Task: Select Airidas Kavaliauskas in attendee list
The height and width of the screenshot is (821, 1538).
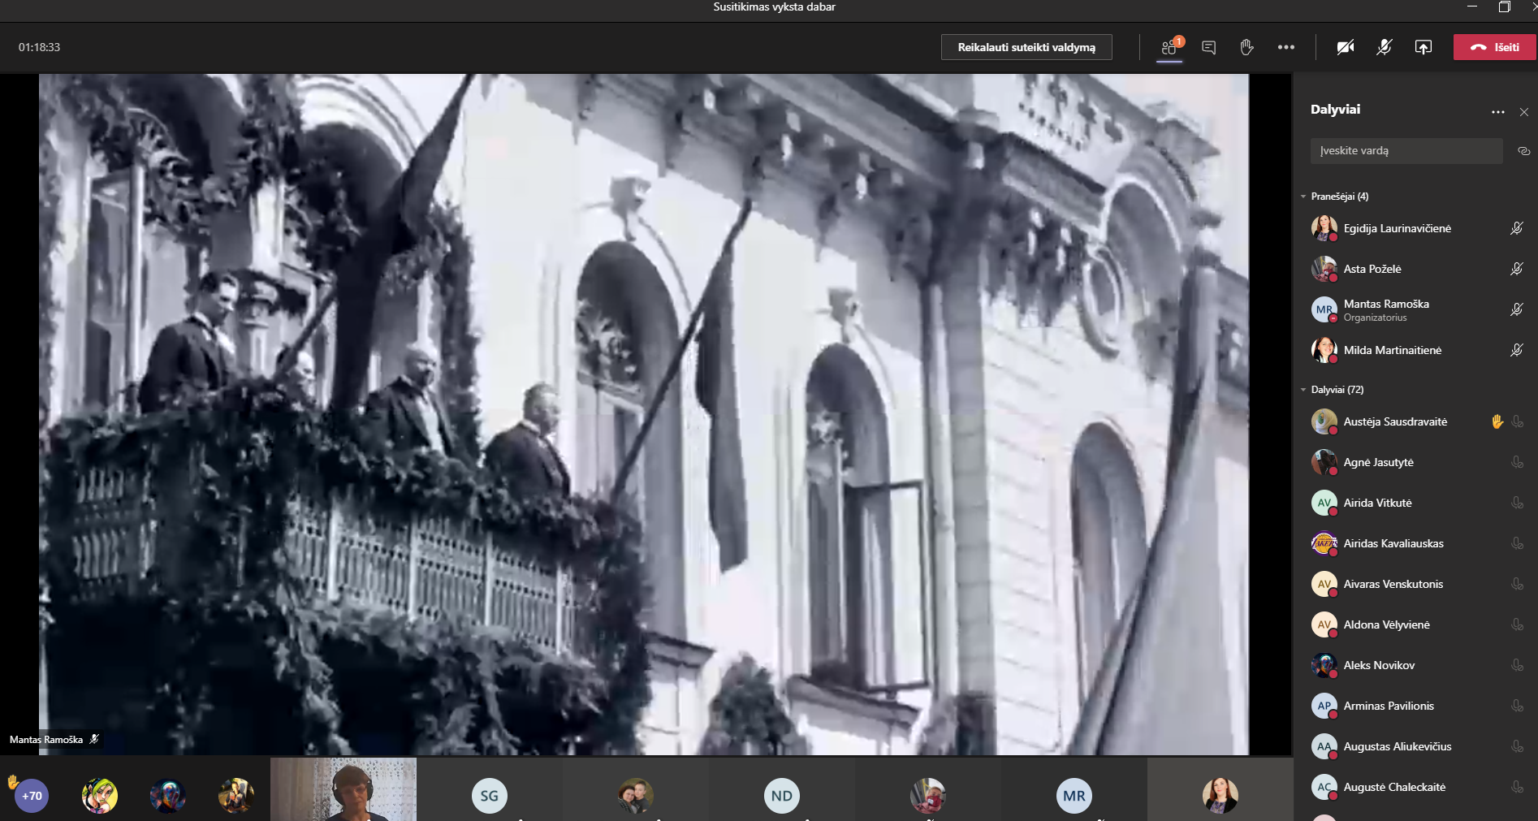Action: 1415,543
